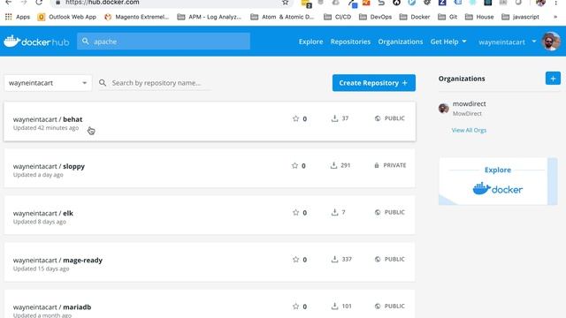Click the public globe icon on mariadb row

pyautogui.click(x=378, y=306)
